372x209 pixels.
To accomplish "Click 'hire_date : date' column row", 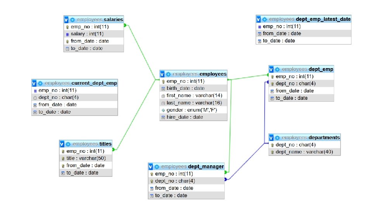I will point(193,117).
